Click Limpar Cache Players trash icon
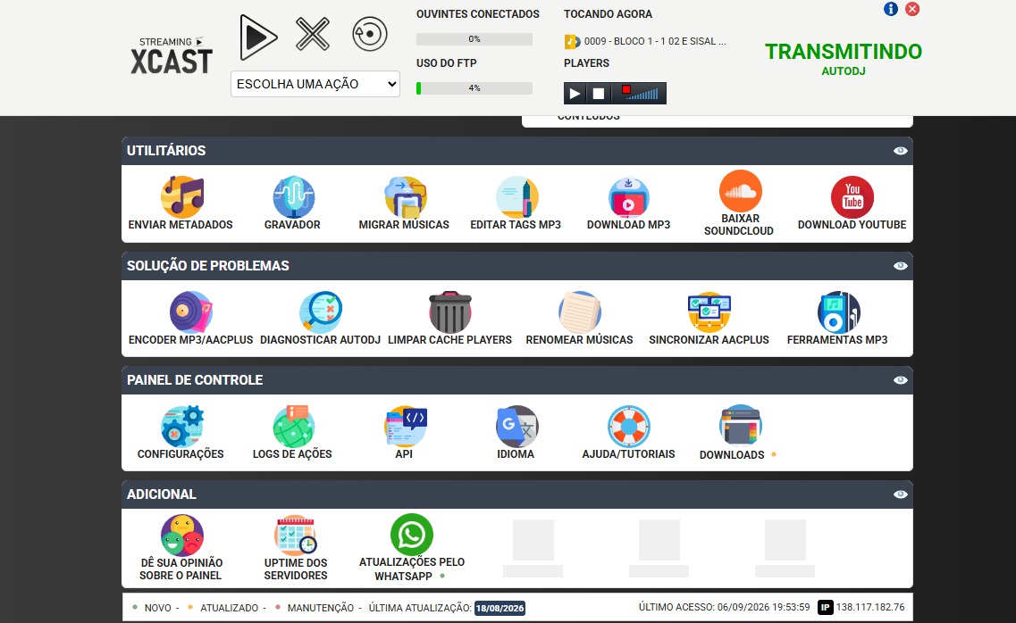 tap(449, 311)
